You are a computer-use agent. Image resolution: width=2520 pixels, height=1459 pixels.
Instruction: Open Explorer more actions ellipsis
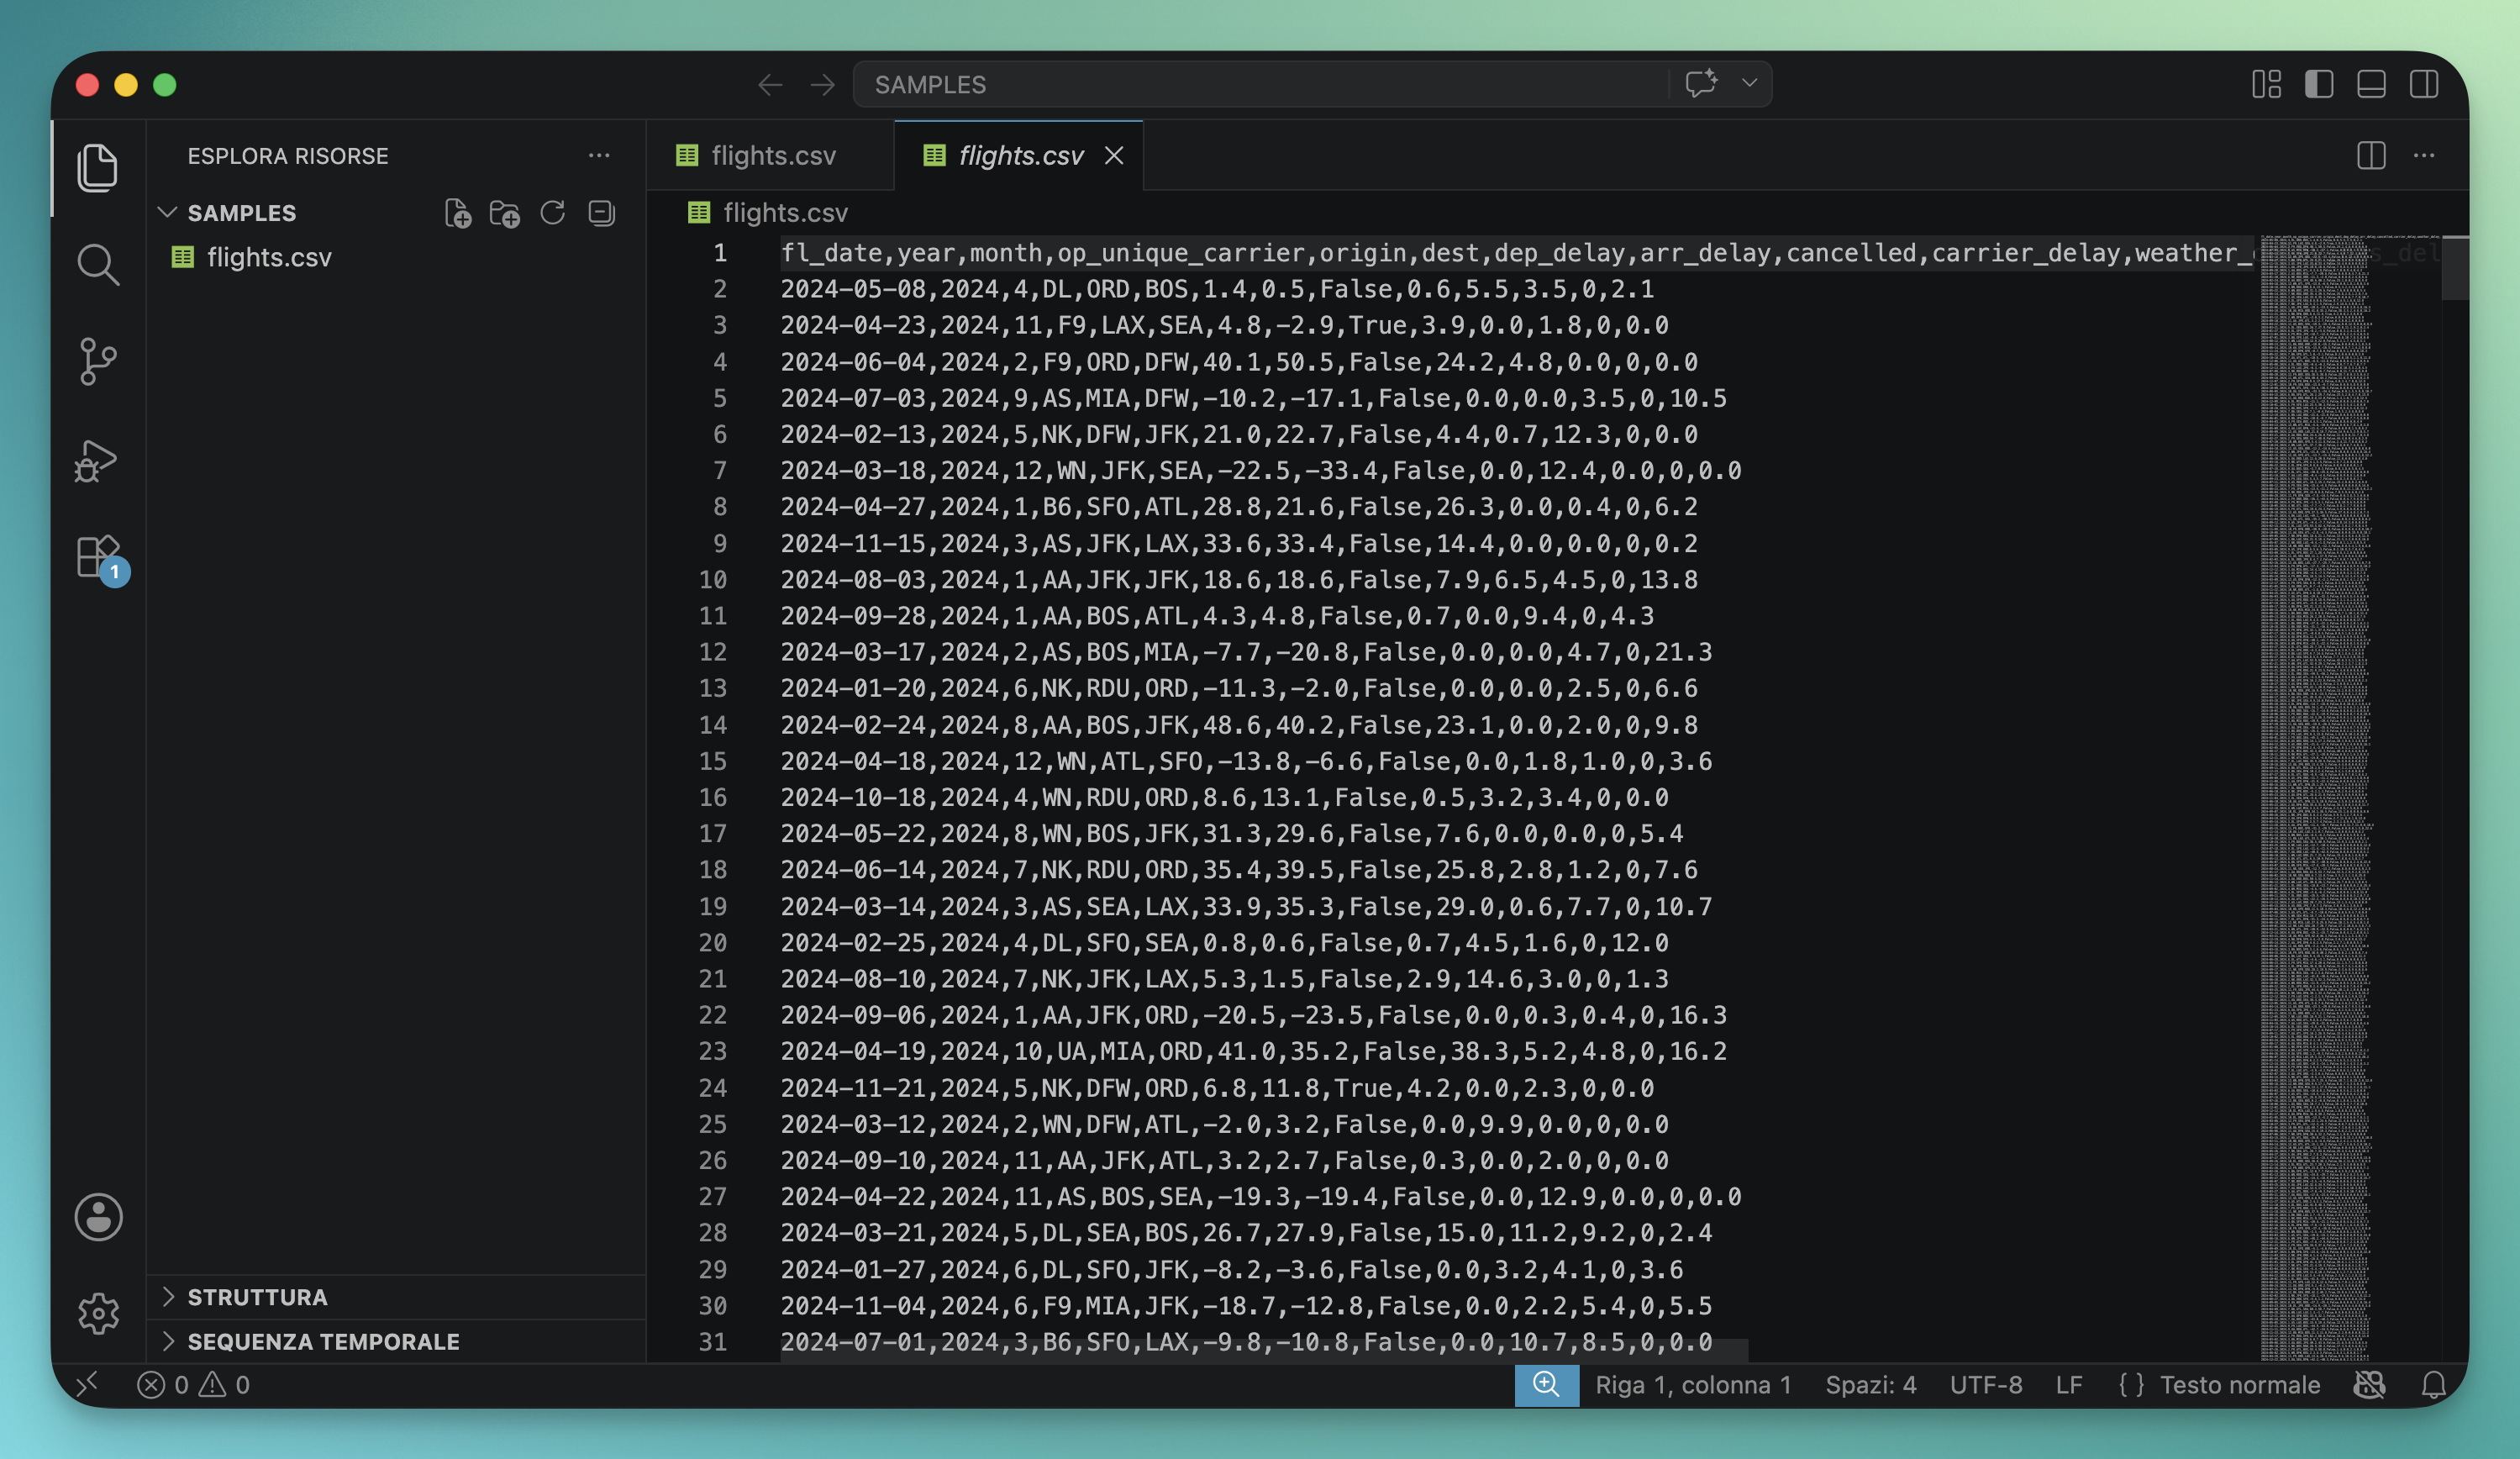tap(599, 155)
